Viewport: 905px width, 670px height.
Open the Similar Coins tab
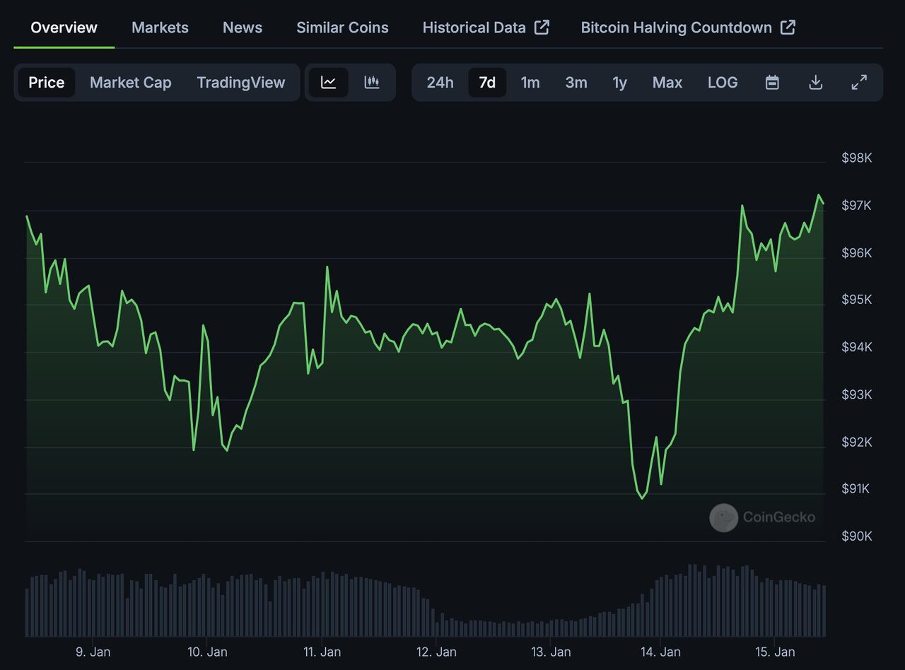coord(342,28)
